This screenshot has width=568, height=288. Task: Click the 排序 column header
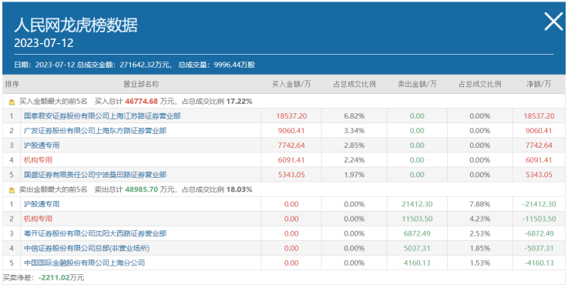[x=12, y=84]
